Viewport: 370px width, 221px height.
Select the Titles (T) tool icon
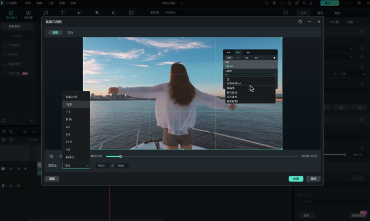tap(62, 12)
